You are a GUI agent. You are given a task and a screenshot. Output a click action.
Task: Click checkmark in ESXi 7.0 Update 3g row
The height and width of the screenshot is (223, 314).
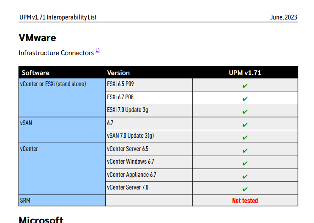(x=245, y=111)
